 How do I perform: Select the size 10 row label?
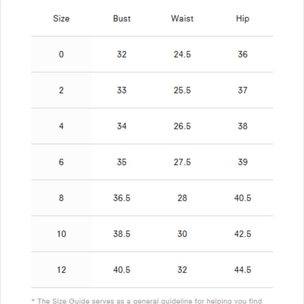[x=61, y=234]
